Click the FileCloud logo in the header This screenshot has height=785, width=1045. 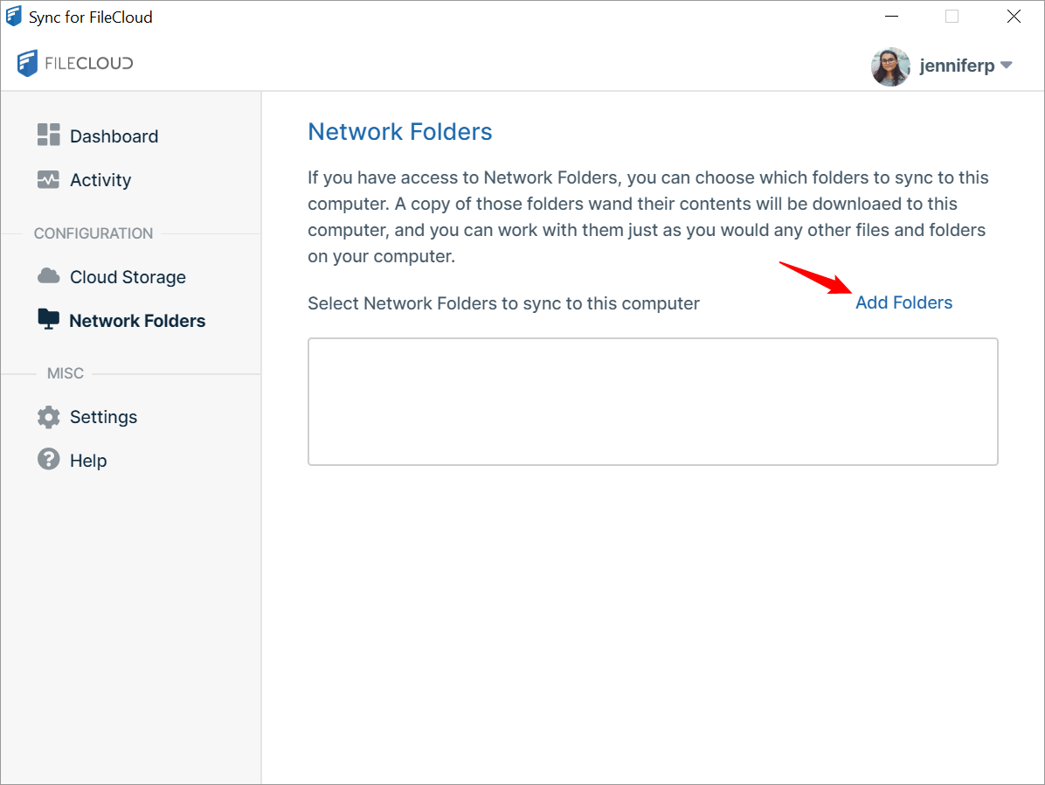coord(74,63)
